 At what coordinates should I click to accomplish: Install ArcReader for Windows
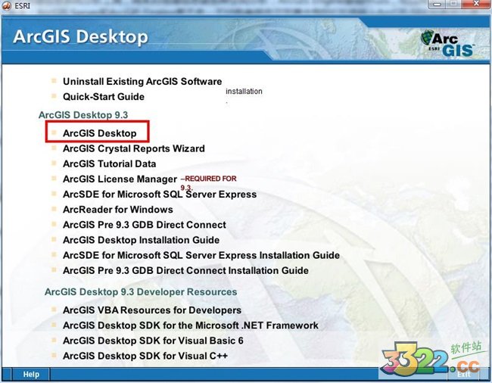(117, 209)
